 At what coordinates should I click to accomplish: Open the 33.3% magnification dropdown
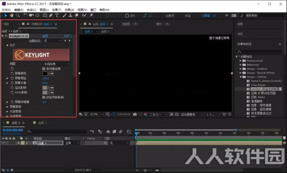97,114
